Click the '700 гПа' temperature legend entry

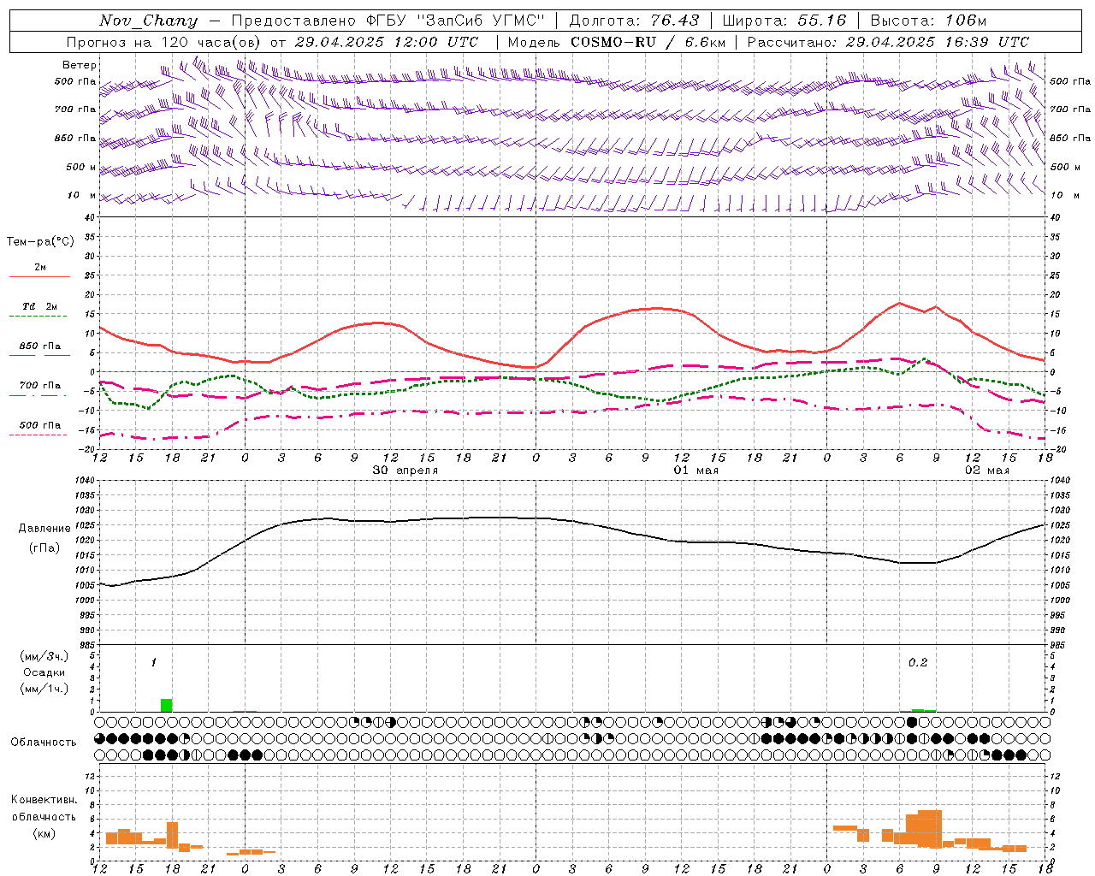click(40, 386)
